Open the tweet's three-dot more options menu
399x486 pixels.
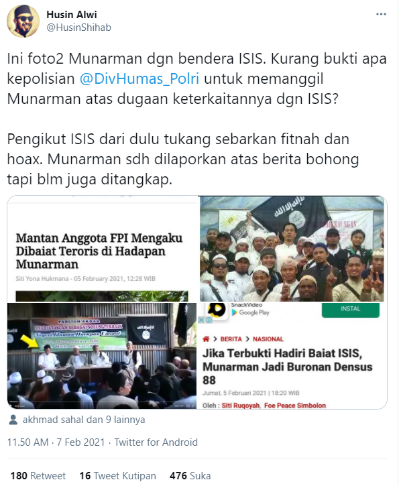coord(381,14)
